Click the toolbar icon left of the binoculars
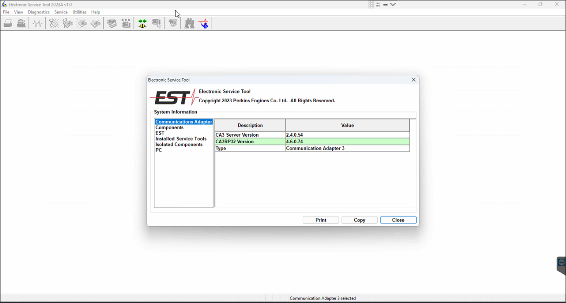 click(173, 23)
